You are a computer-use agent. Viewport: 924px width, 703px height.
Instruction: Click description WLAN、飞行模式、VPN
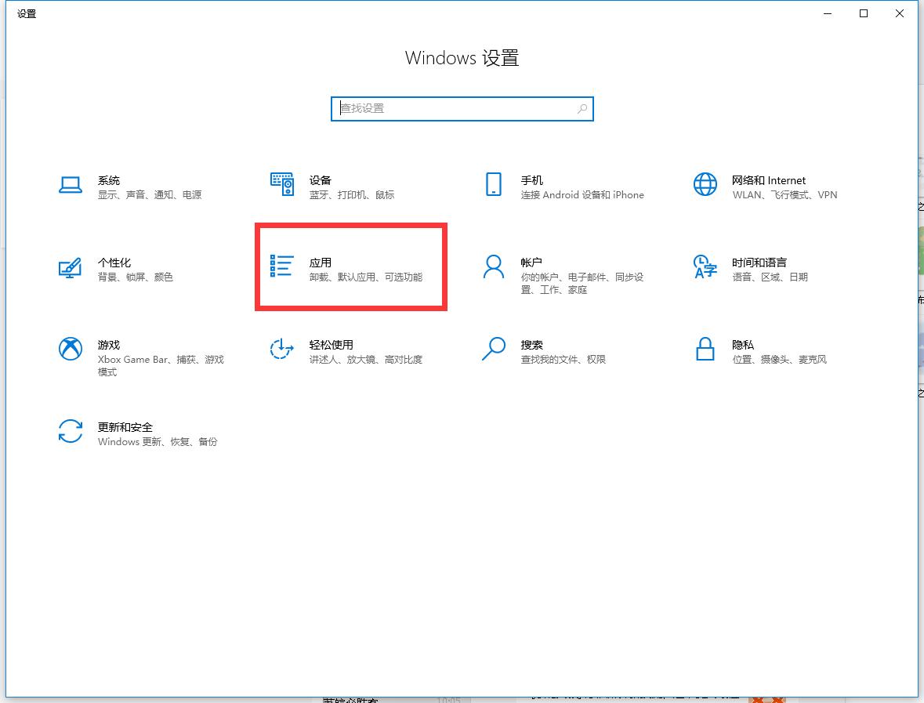(x=784, y=195)
